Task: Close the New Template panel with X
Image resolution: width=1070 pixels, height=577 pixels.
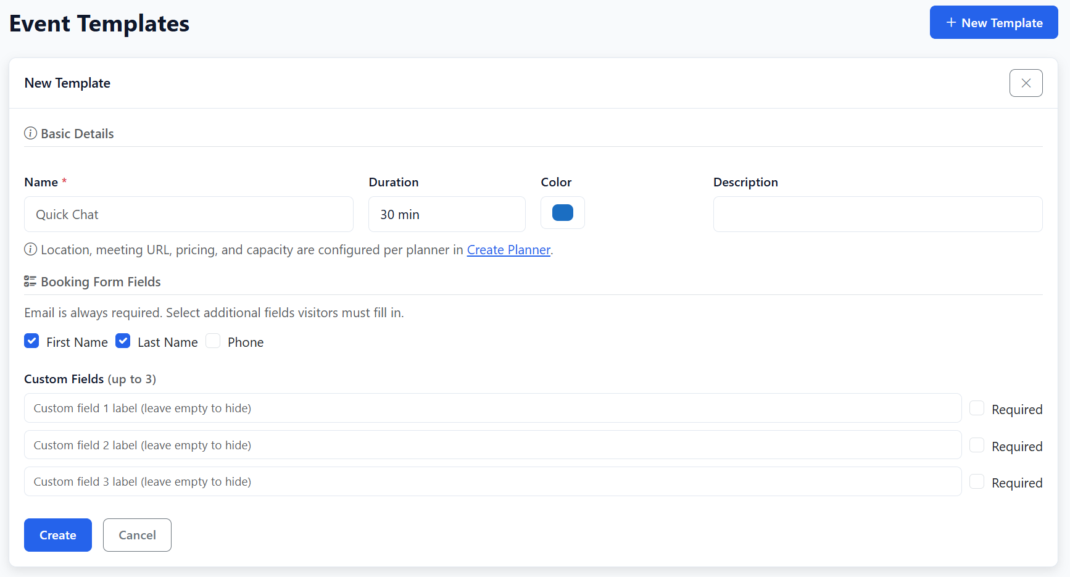Action: tap(1026, 83)
